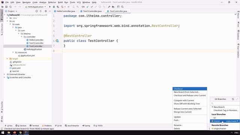The image size is (240, 135).
Task: Collapse the src folder arrow
Action: [7, 21]
